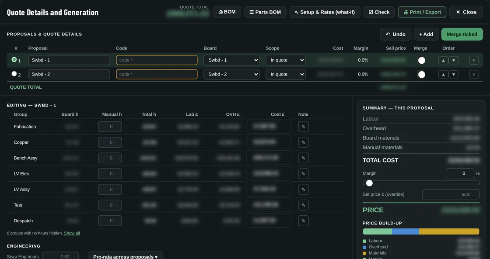Edit note for Copper group
This screenshot has width=490, height=259.
click(x=303, y=142)
